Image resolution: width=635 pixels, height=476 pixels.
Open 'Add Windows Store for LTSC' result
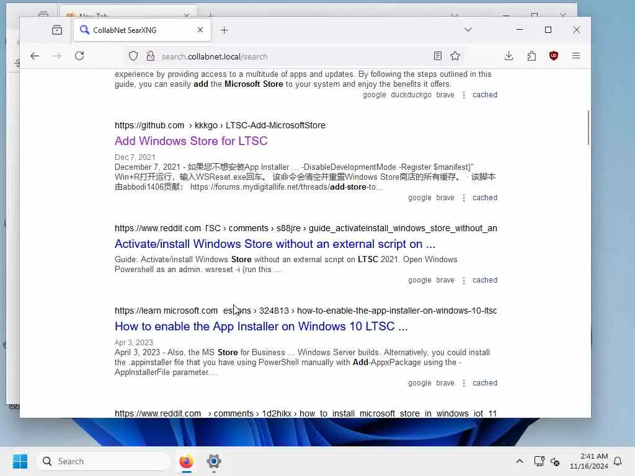[191, 141]
